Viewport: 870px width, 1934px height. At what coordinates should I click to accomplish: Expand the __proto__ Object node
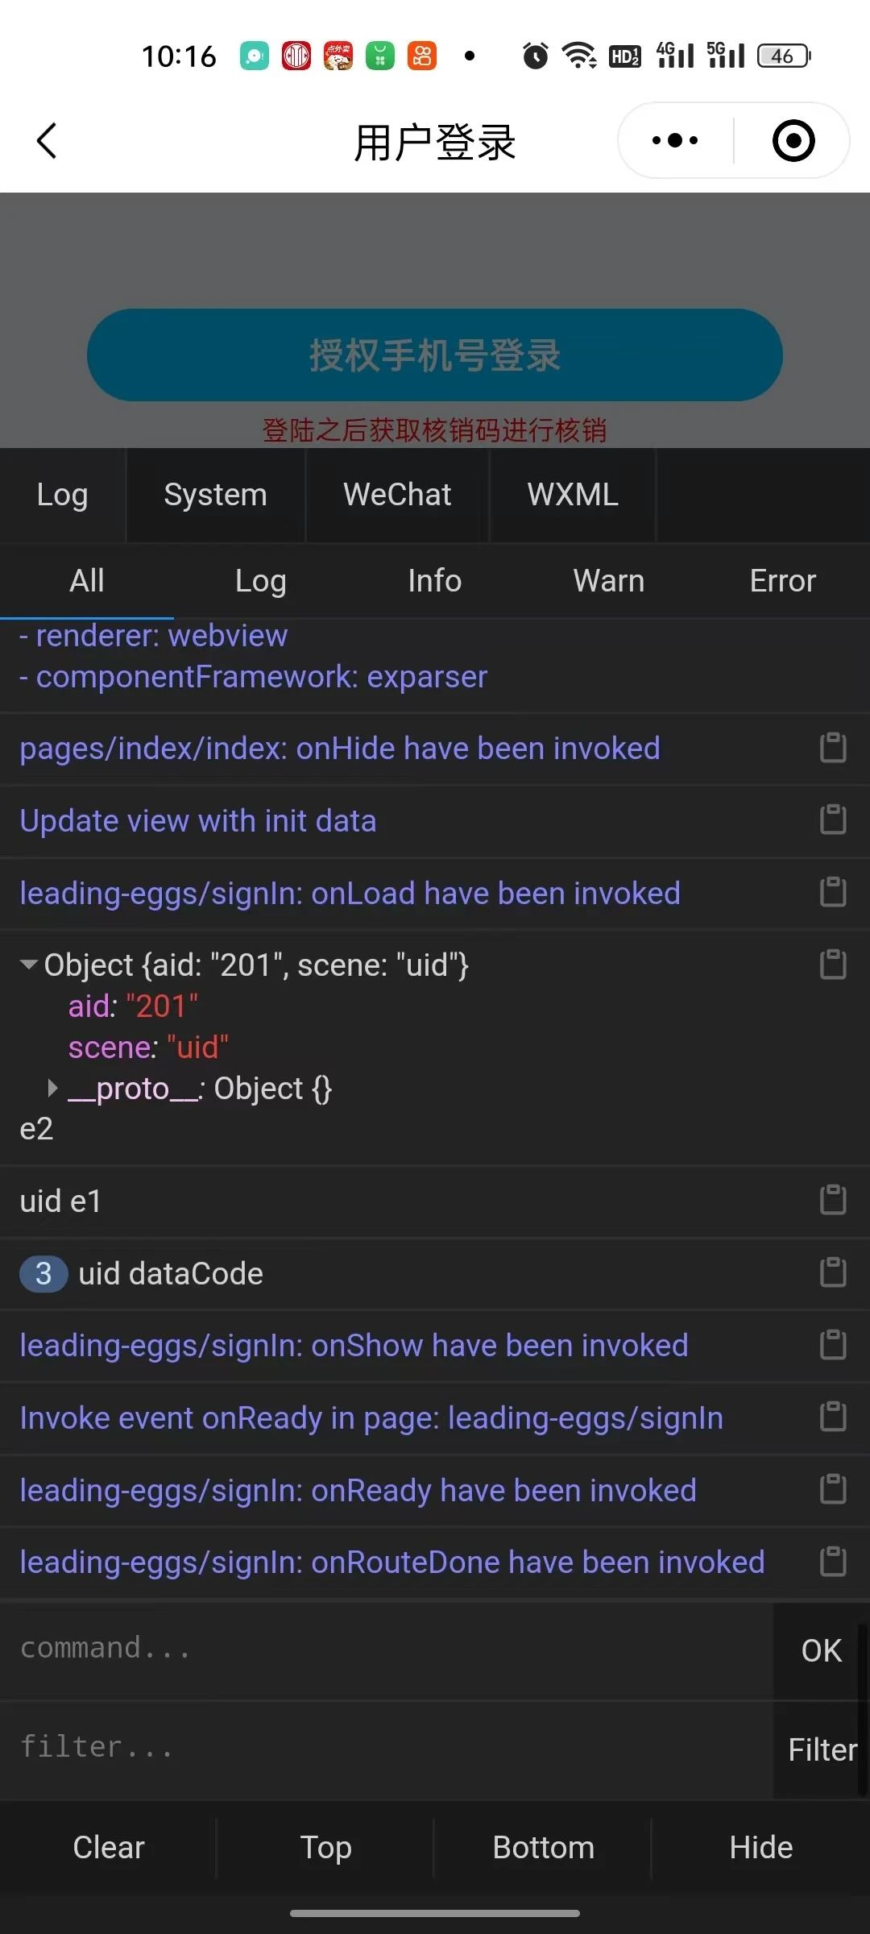(53, 1089)
